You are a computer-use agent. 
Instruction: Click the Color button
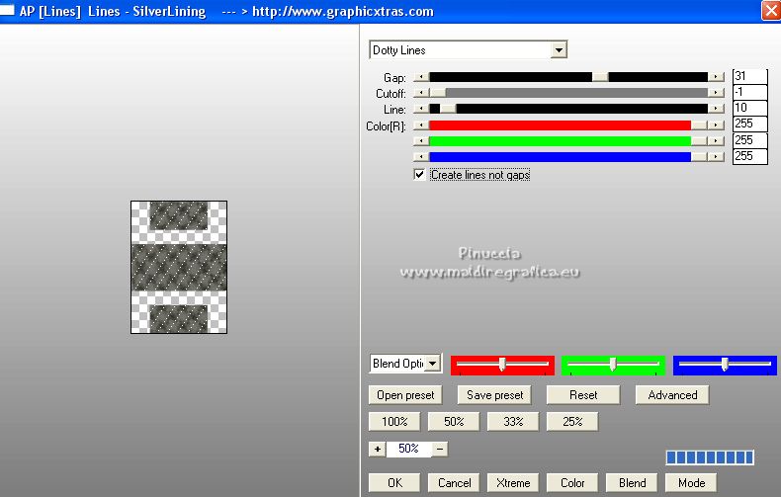[572, 482]
